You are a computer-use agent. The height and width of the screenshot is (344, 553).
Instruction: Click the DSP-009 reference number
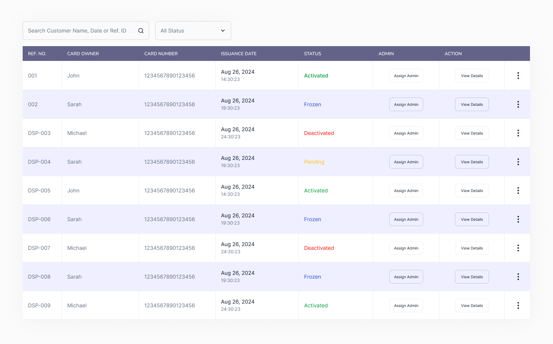pyautogui.click(x=39, y=305)
